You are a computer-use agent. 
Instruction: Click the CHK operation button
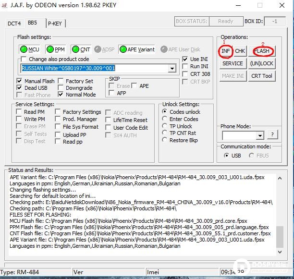coord(240,51)
